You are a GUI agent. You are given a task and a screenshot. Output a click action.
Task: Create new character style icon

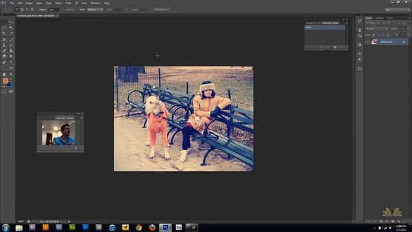335,47
